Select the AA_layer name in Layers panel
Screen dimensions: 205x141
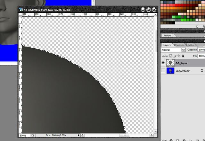pos(181,63)
